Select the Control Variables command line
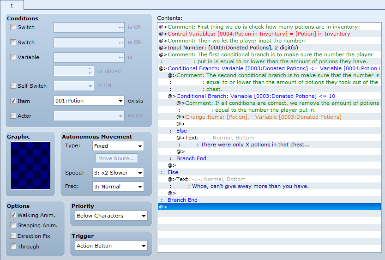 click(259, 34)
